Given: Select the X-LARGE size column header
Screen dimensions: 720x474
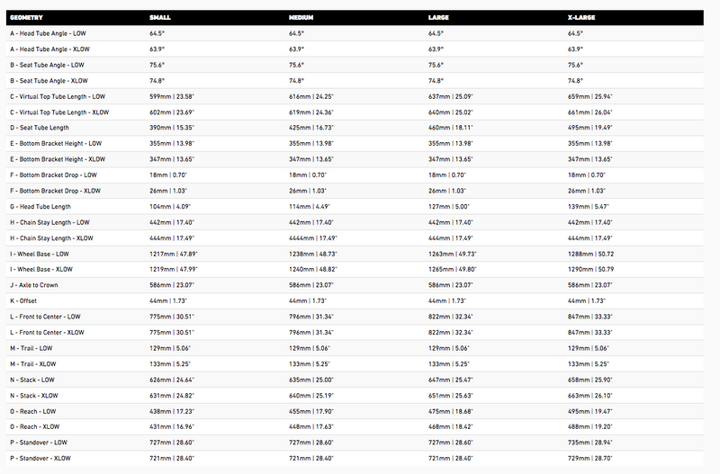Looking at the screenshot, I should point(581,17).
